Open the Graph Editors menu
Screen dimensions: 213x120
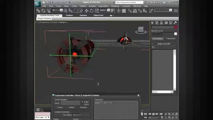click(x=104, y=6)
